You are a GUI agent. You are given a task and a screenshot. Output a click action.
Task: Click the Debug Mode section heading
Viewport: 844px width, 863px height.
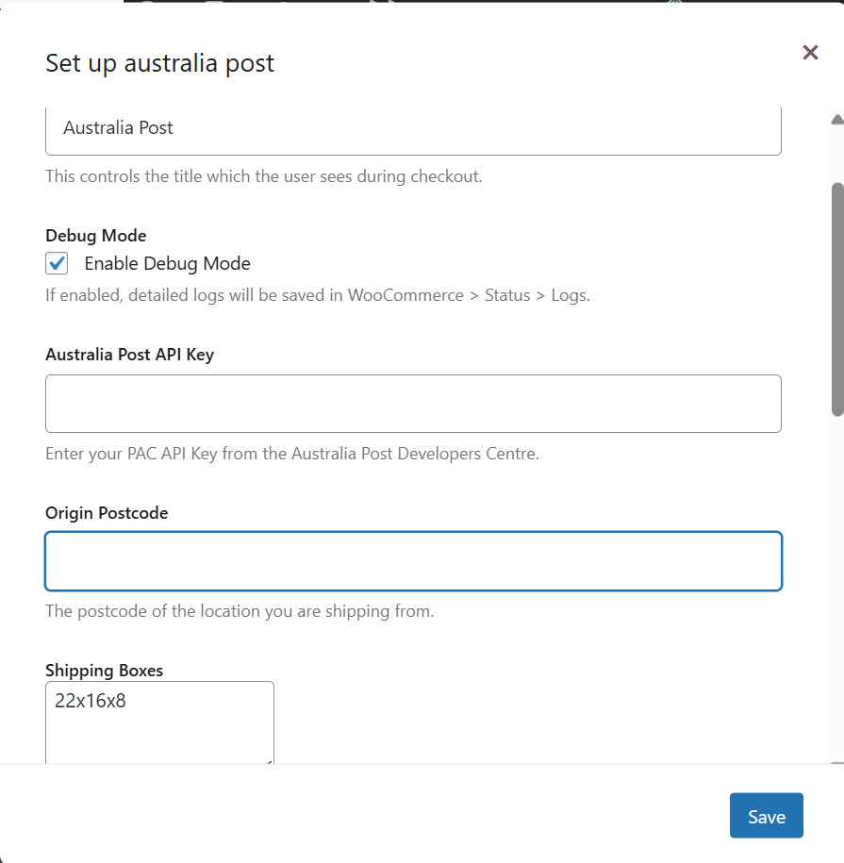(x=95, y=235)
